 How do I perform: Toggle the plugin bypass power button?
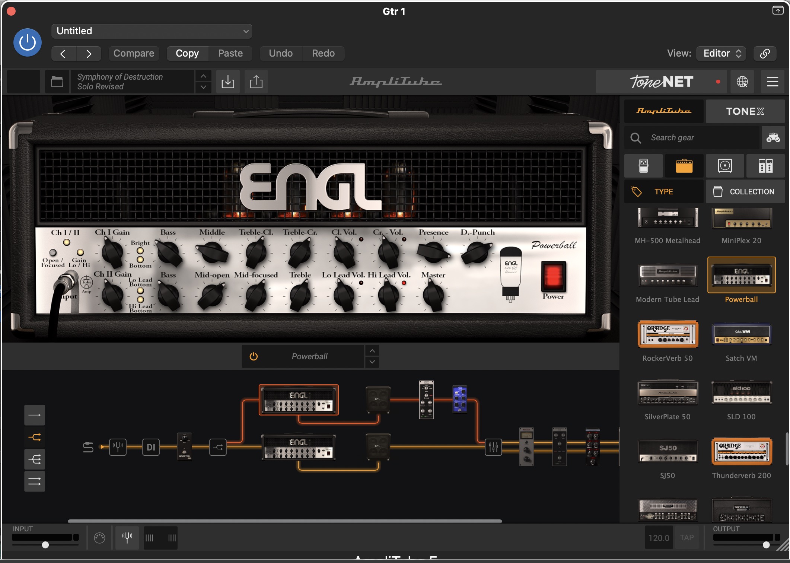(28, 42)
